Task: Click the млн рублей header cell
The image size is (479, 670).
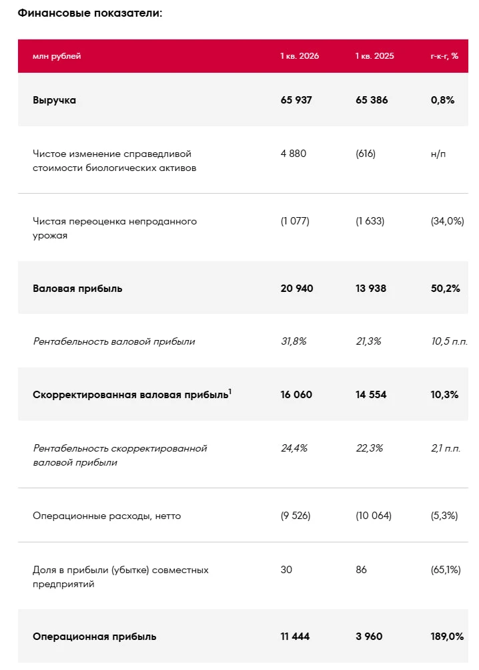Action: 57,56
